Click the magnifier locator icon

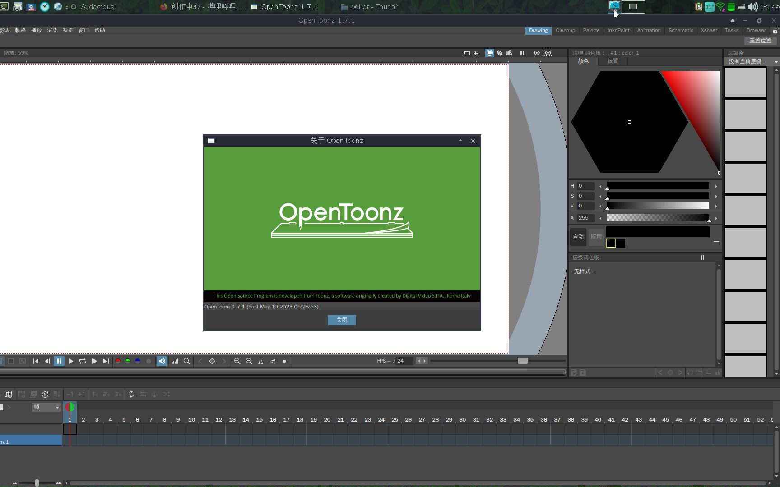pyautogui.click(x=187, y=361)
